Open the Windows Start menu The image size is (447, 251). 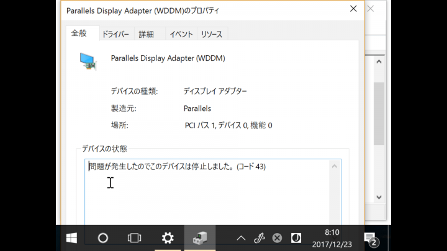tap(71, 238)
